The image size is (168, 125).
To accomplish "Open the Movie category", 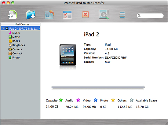I will (14, 37).
